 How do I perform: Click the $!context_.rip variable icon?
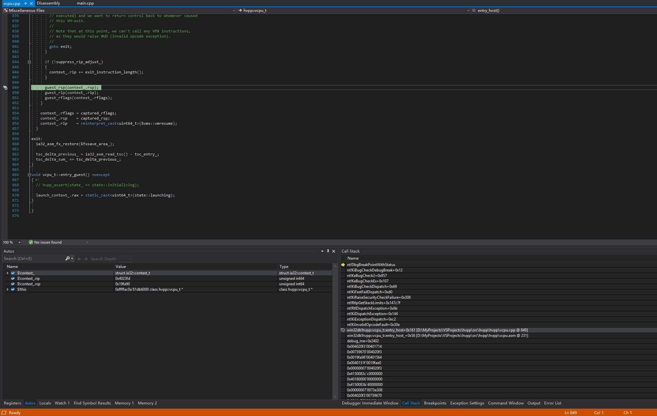pyautogui.click(x=13, y=279)
